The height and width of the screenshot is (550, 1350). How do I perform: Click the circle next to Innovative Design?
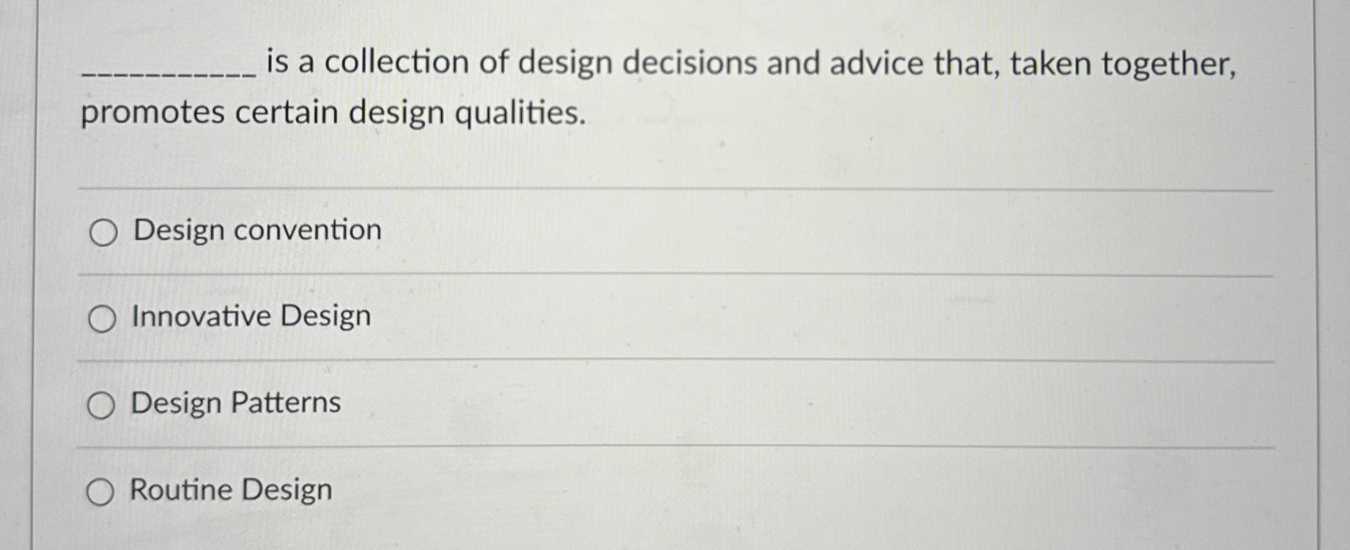[x=101, y=316]
